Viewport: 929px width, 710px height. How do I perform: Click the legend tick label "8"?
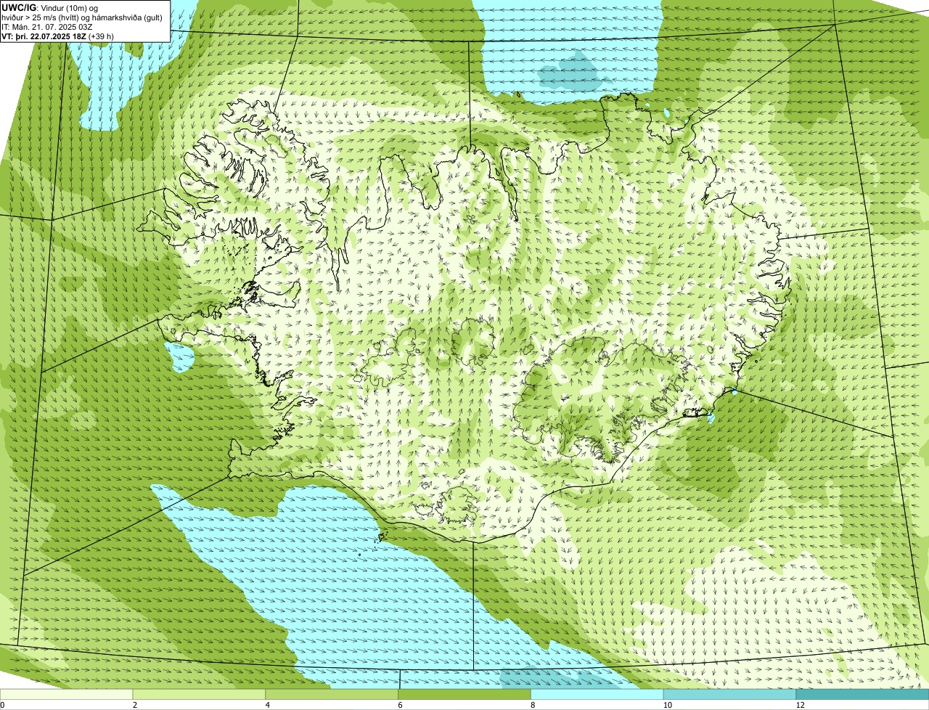pyautogui.click(x=533, y=705)
